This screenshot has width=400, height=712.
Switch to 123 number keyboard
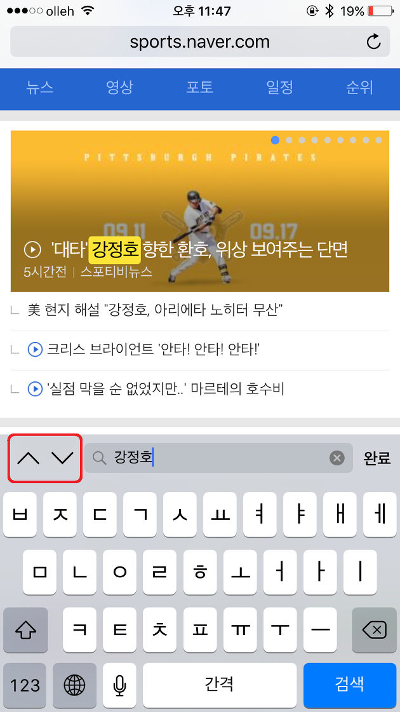25,685
